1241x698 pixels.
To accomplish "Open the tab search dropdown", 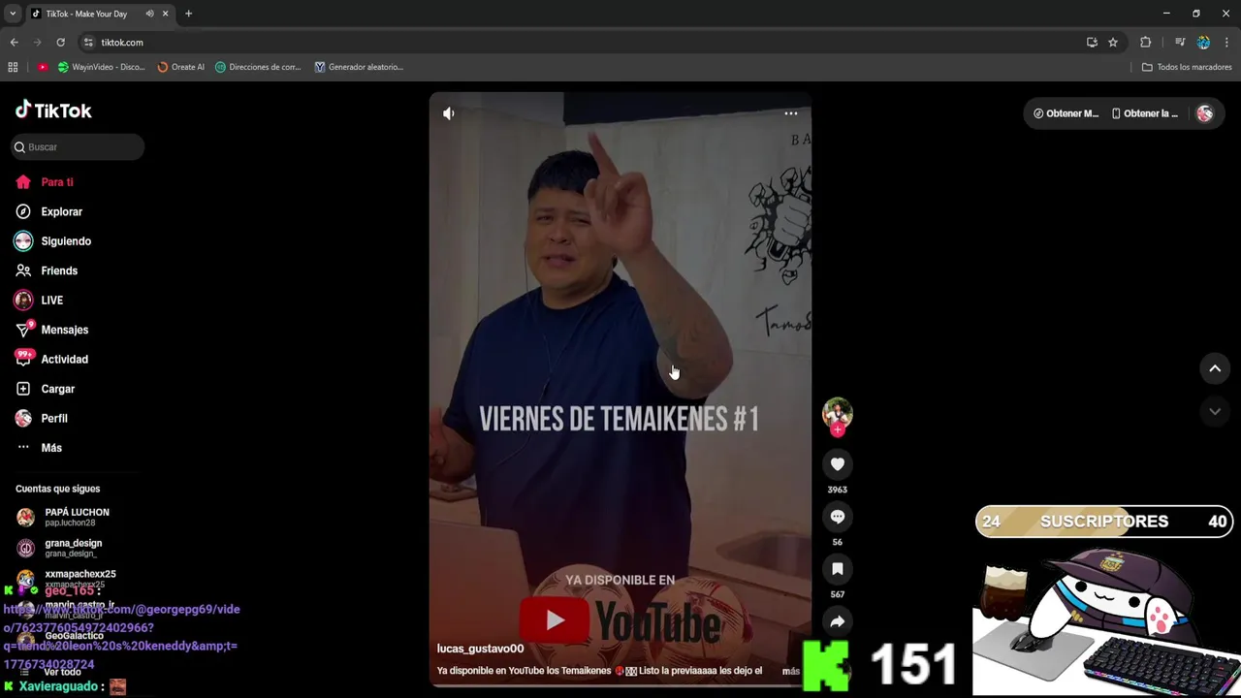I will 13,14.
